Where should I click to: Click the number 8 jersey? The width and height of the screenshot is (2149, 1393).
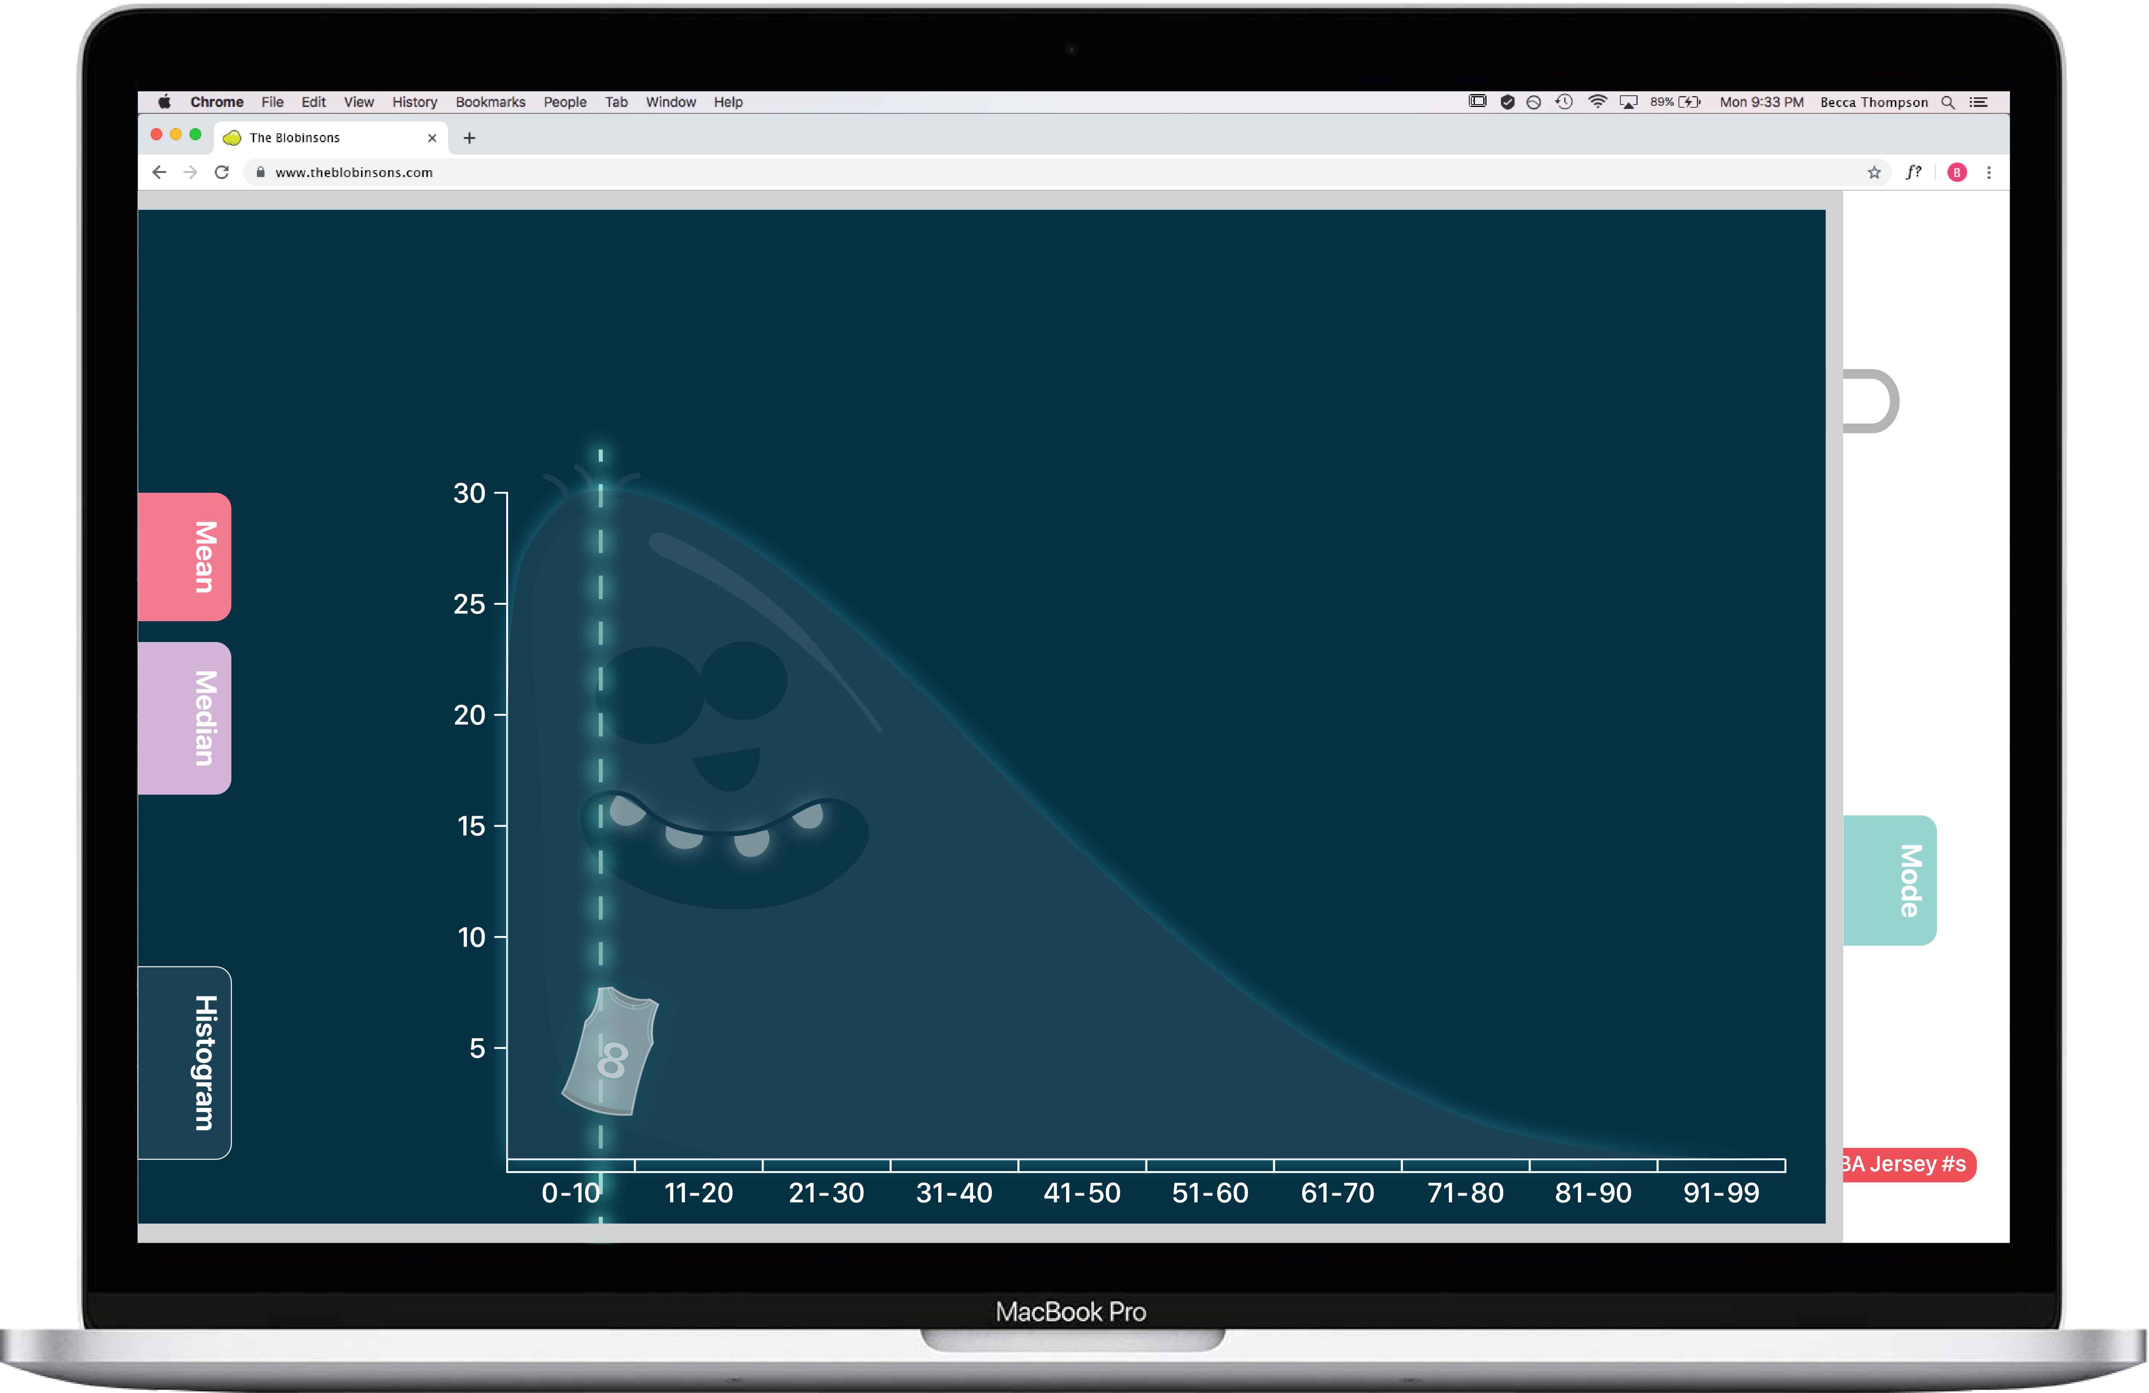pos(610,1051)
